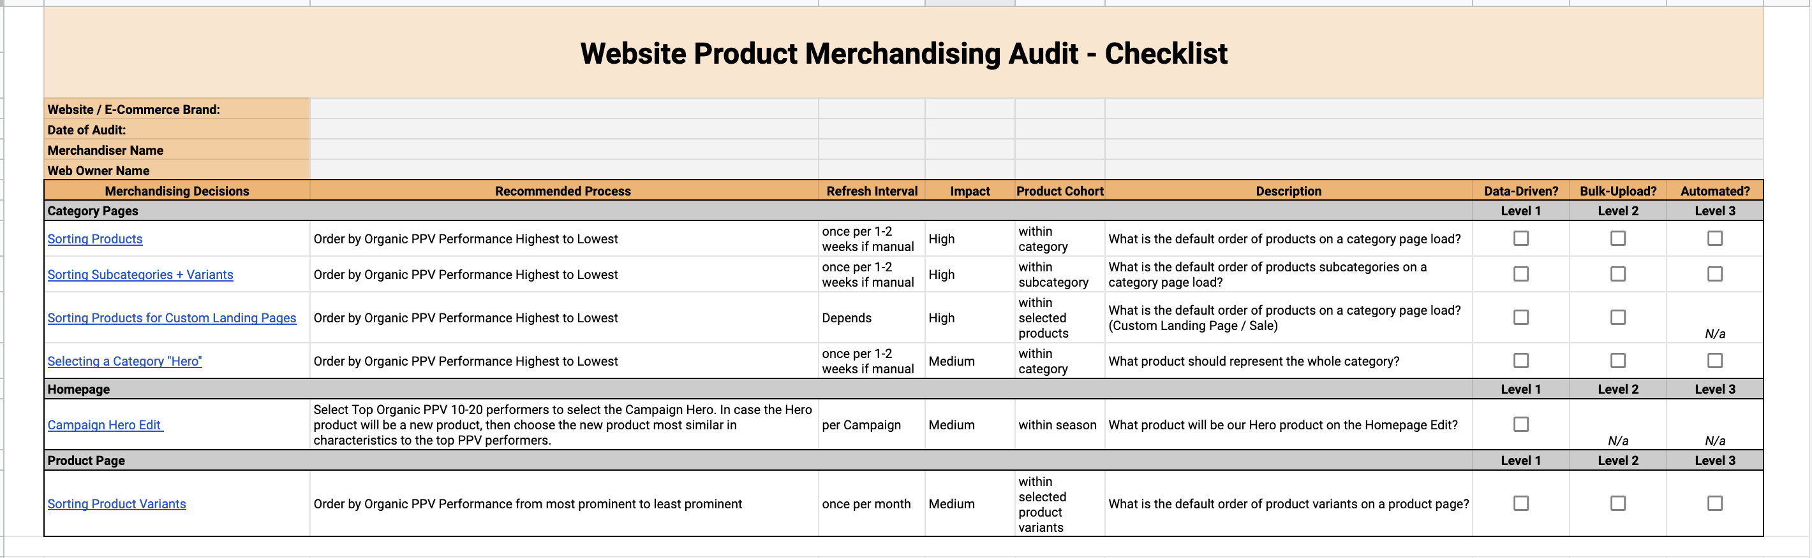Check Data-Driven box for Sorting Products

pyautogui.click(x=1521, y=239)
